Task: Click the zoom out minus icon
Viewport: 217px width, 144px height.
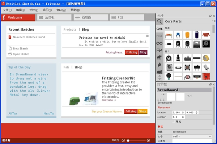Action: (x=123, y=140)
